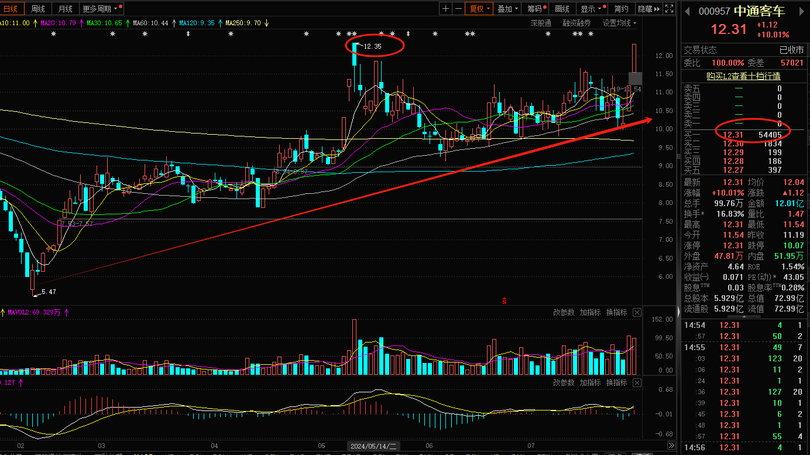Click stock code 000957

pyautogui.click(x=715, y=12)
